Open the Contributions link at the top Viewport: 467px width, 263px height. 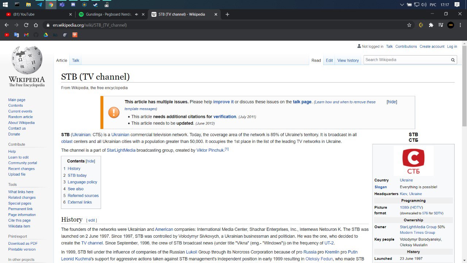tap(406, 46)
